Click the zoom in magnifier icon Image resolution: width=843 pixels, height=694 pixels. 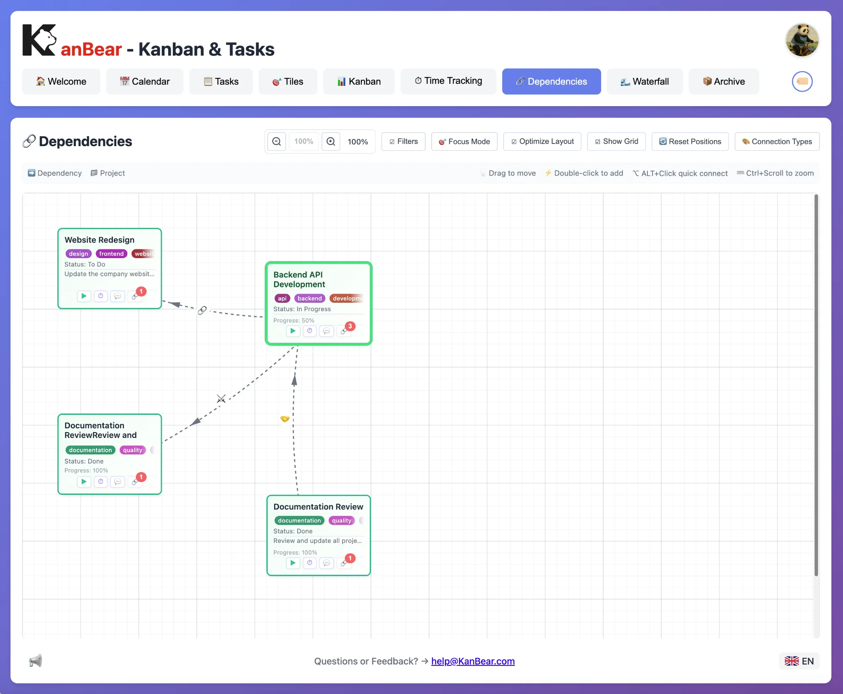[x=331, y=141]
